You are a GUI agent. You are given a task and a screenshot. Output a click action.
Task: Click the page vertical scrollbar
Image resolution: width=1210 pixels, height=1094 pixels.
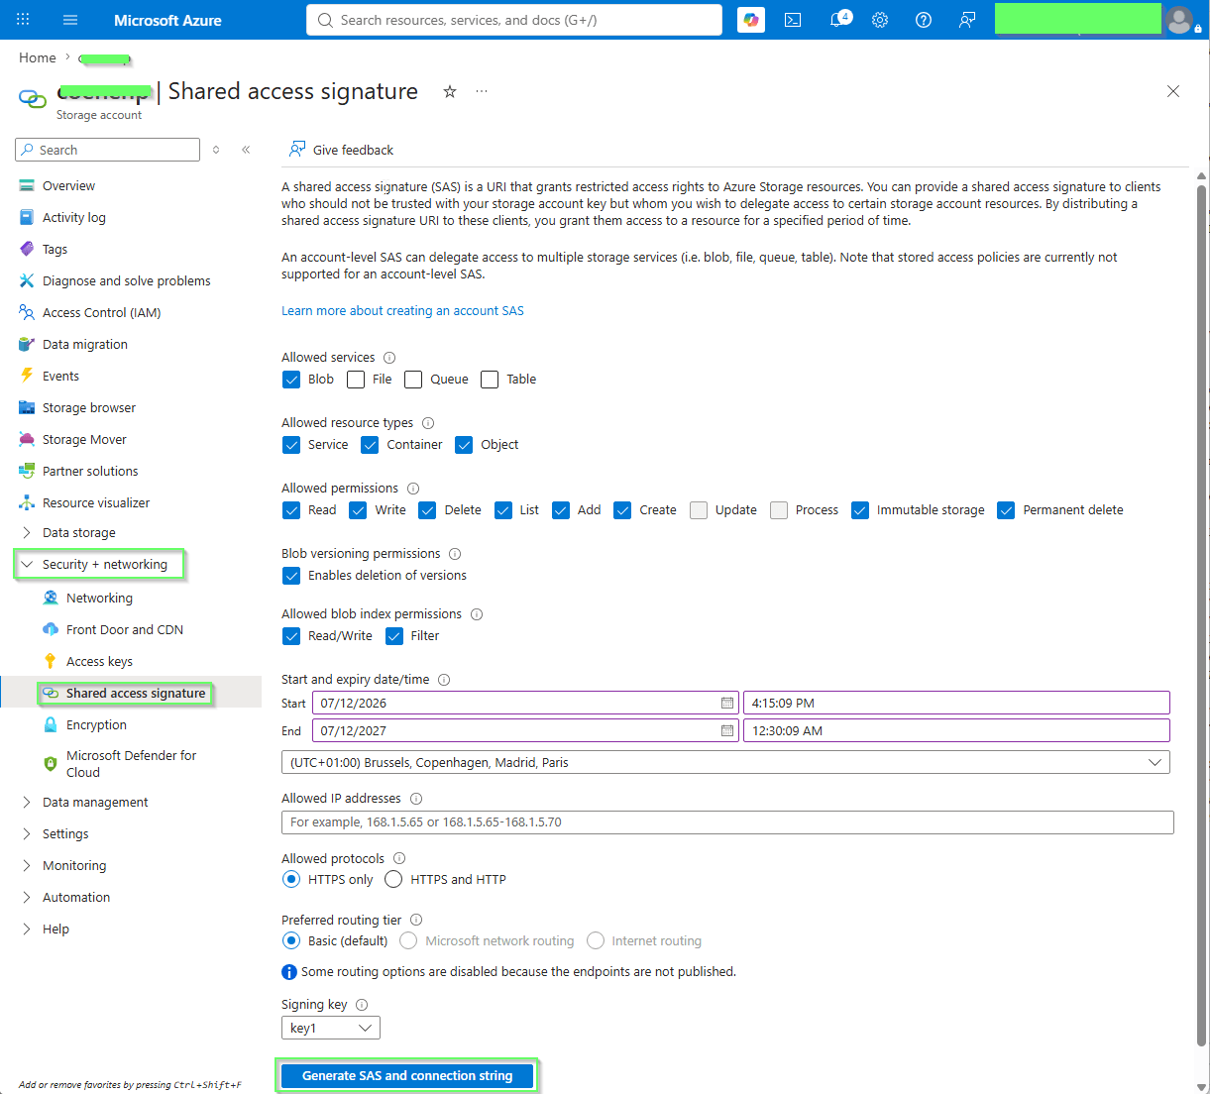(x=1202, y=614)
